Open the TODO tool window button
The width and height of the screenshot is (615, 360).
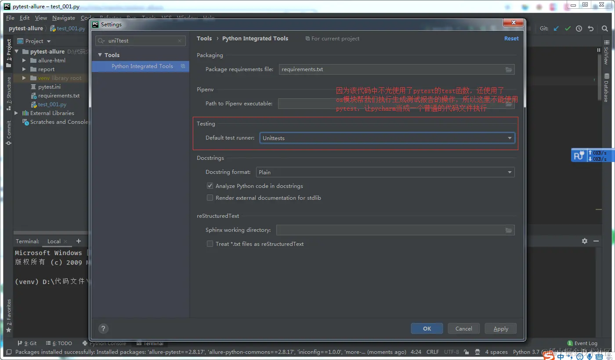(59, 343)
